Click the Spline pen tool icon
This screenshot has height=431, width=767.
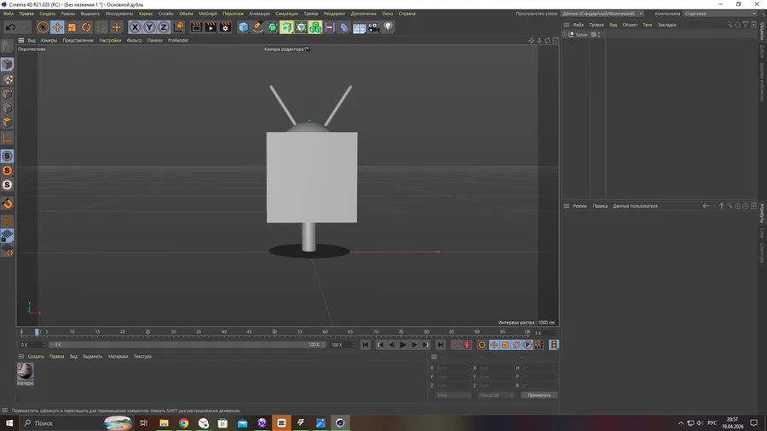[258, 27]
